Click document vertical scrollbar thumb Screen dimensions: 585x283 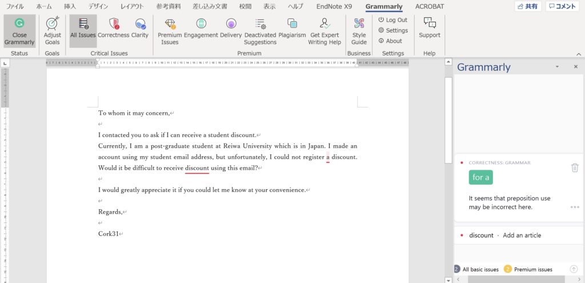tap(448, 119)
